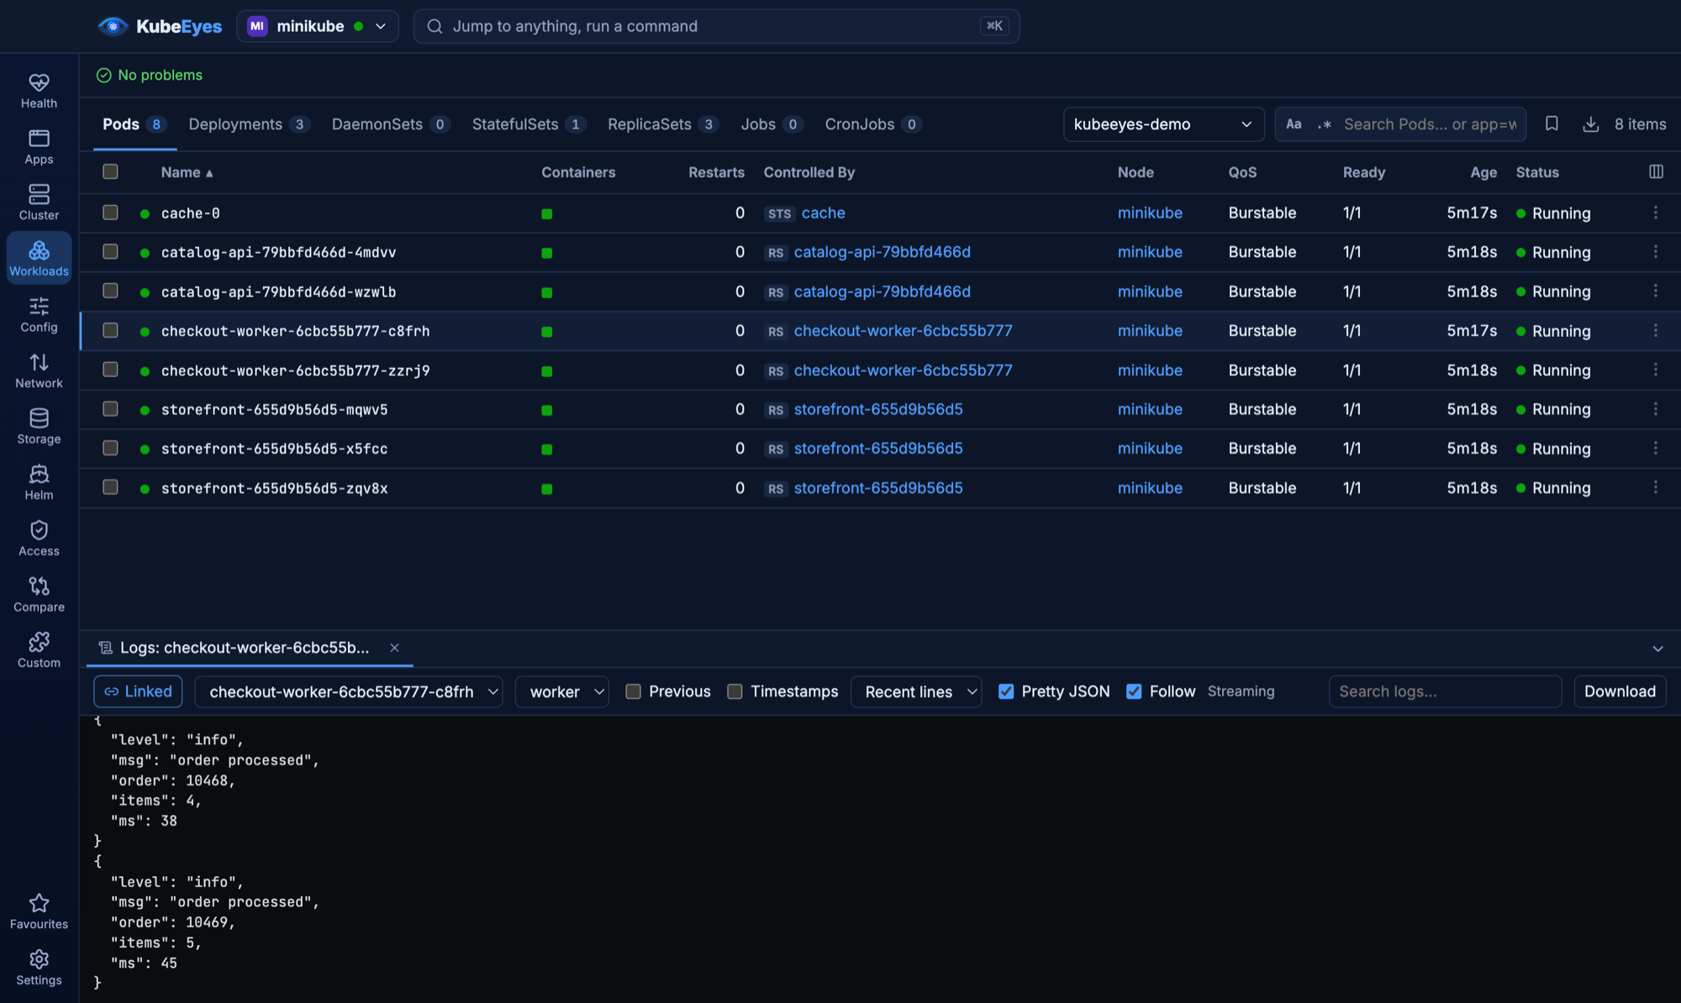The height and width of the screenshot is (1003, 1681).
Task: Select the Config sidebar icon
Action: (39, 315)
